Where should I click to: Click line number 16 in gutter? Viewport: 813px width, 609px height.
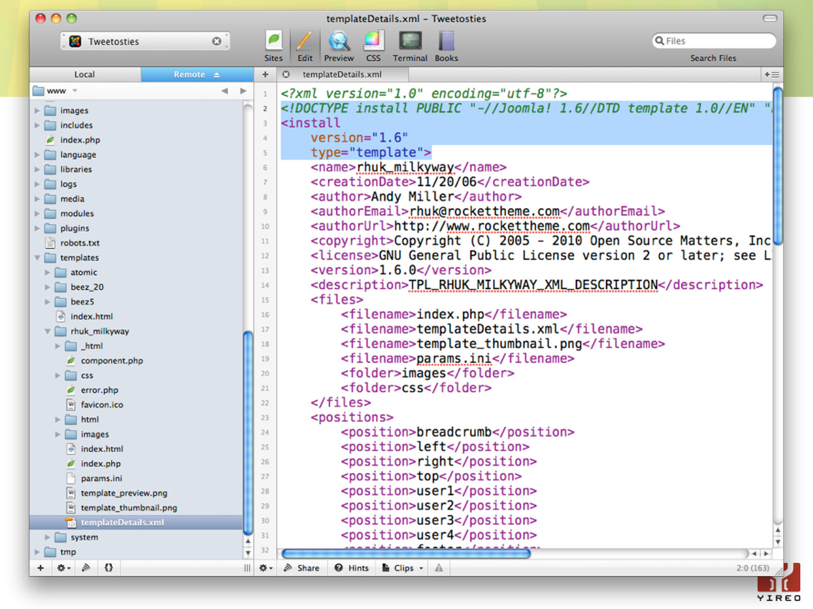[x=265, y=315]
